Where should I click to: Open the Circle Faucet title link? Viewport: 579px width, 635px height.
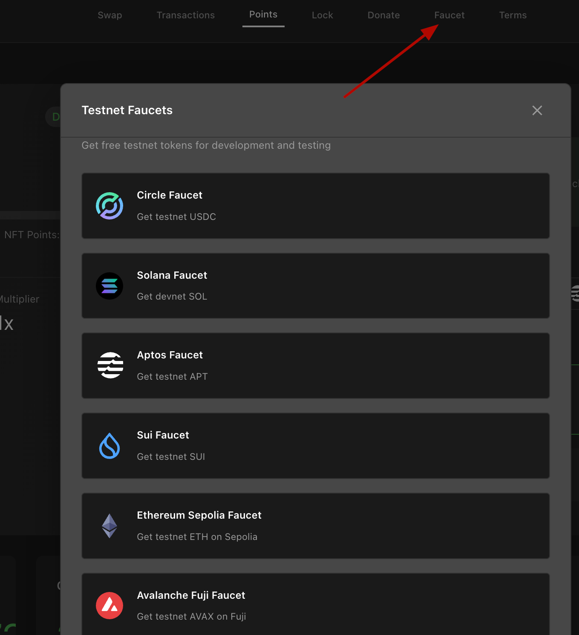point(170,195)
